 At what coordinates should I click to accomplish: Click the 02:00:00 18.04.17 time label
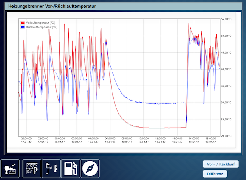pyautogui.click(x=77, y=140)
